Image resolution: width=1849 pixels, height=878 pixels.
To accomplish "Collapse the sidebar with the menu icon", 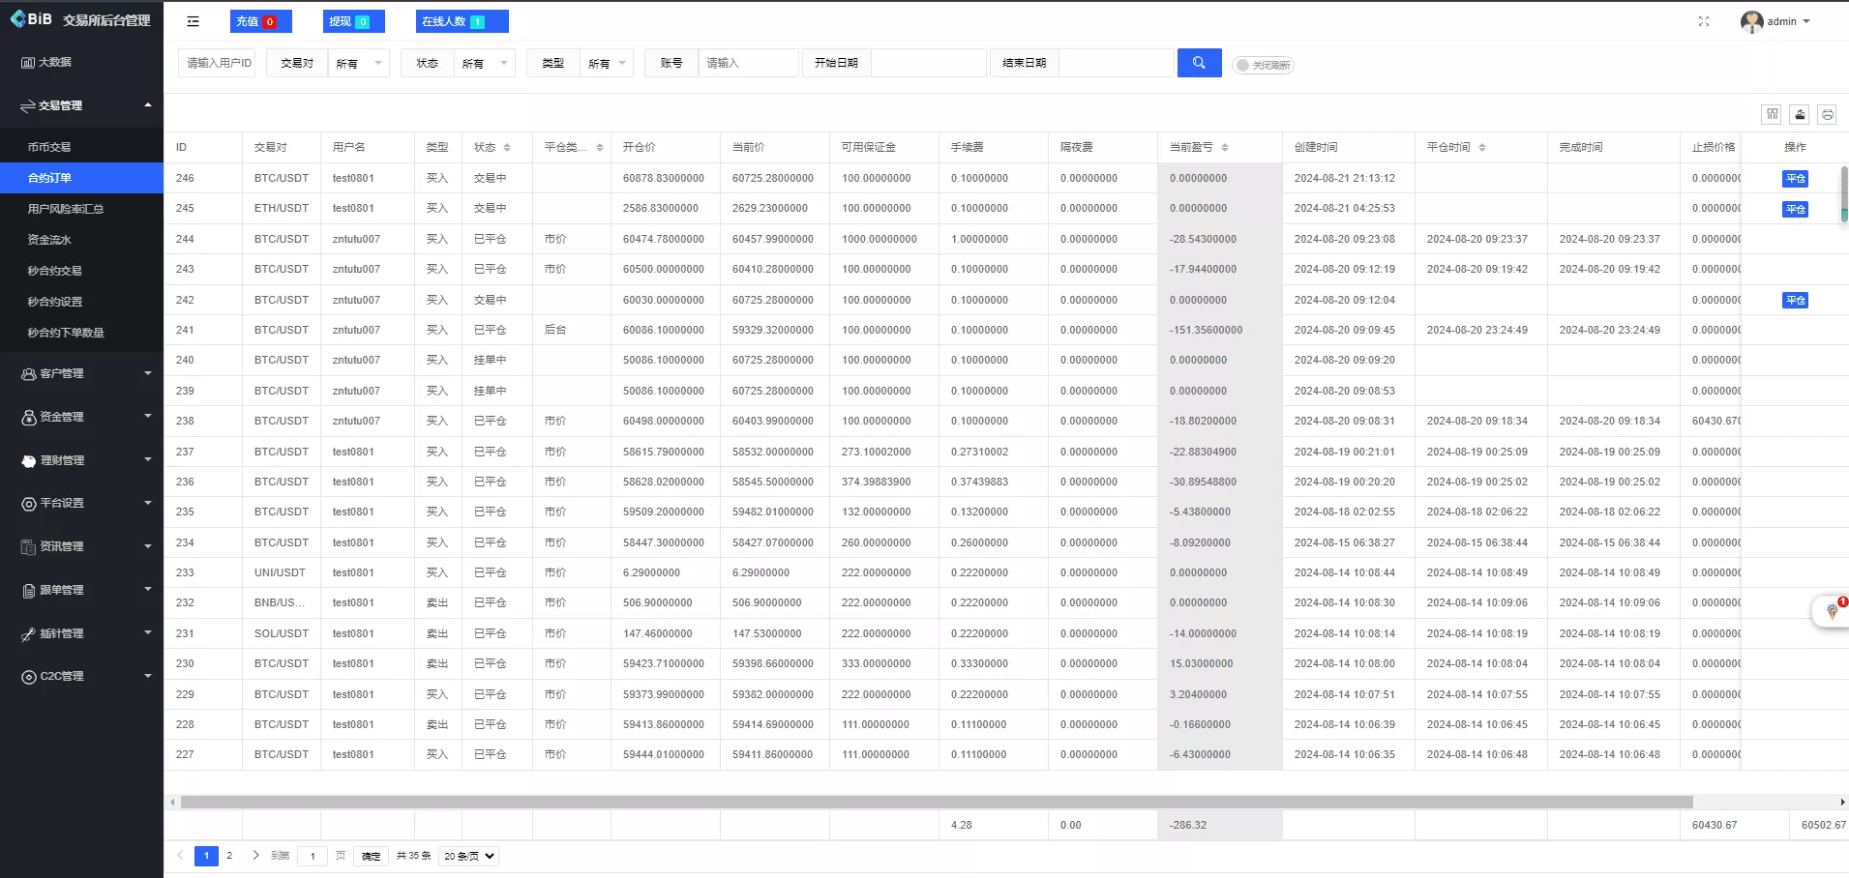I will 193,21.
